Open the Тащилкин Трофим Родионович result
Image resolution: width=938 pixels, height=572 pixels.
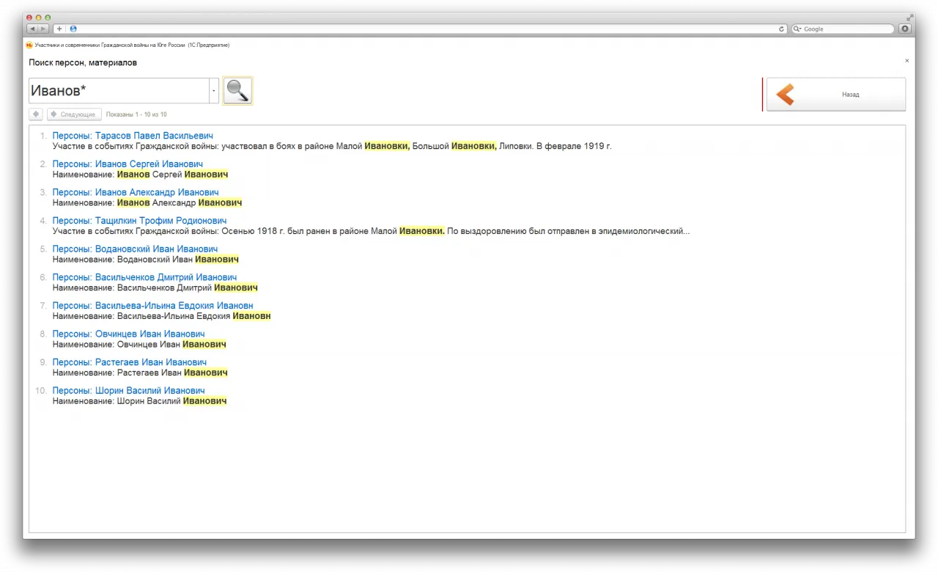pos(139,221)
